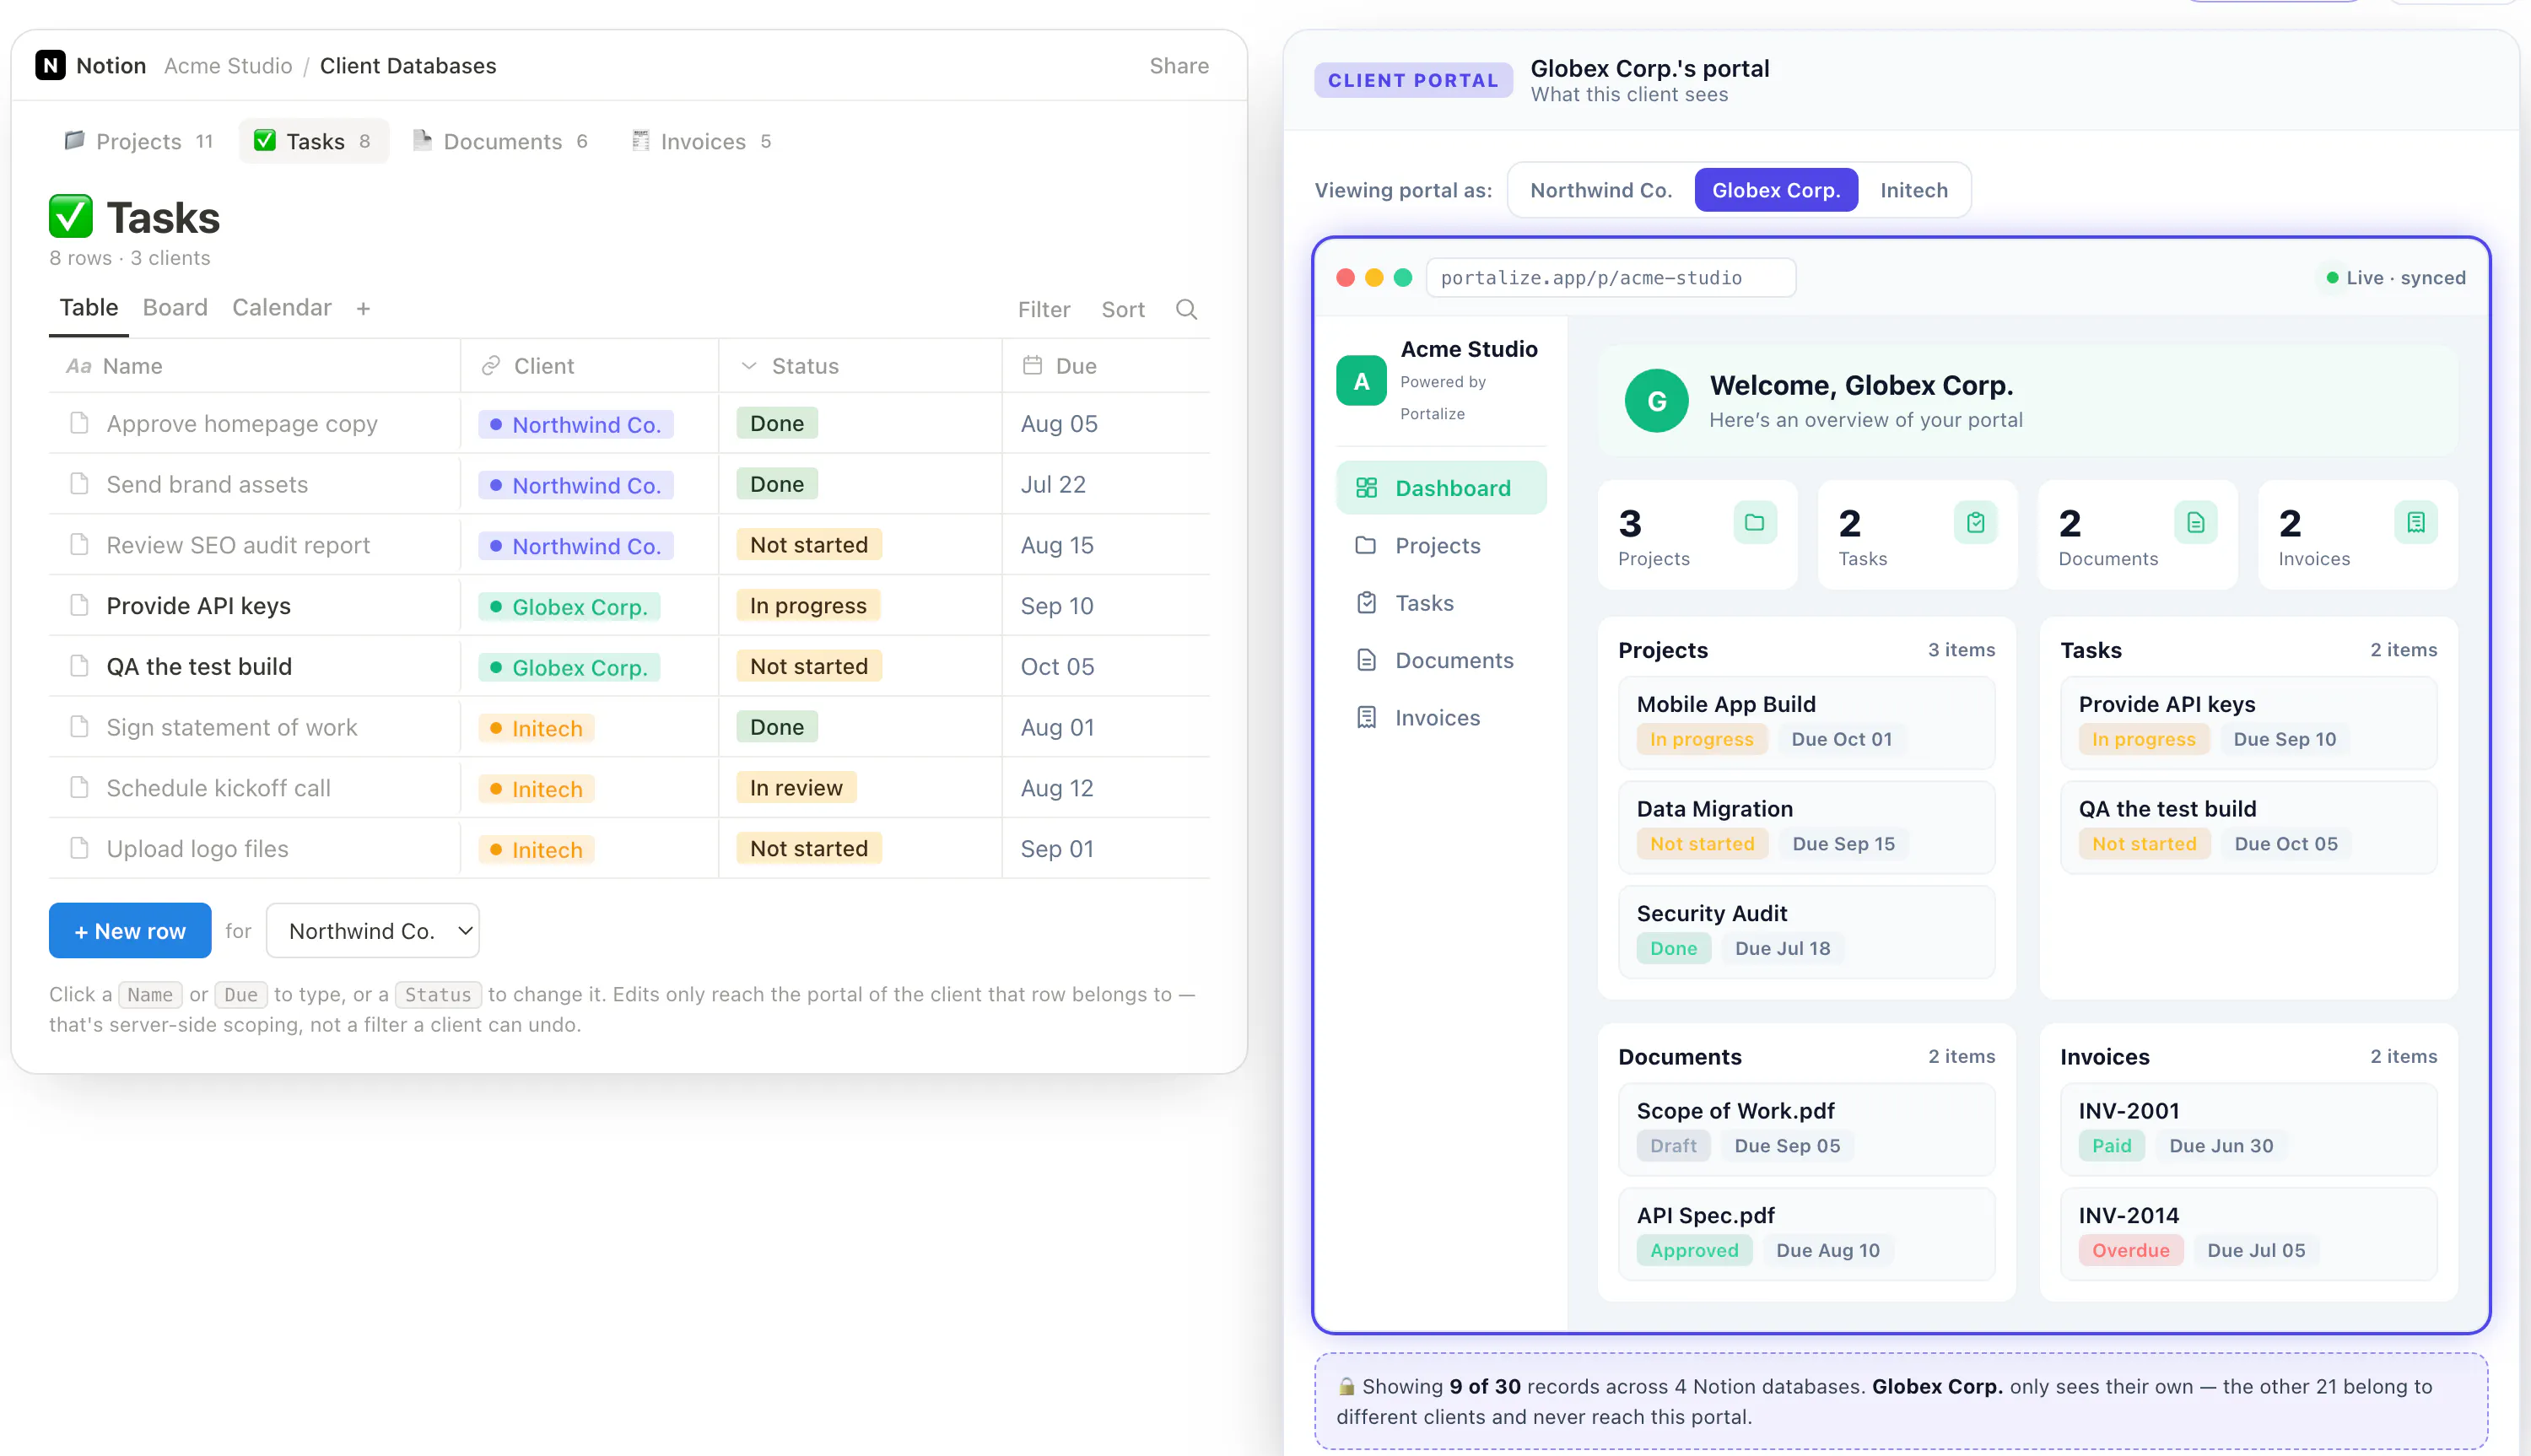
Task: Click the link icon in the Client column header
Action: (490, 365)
